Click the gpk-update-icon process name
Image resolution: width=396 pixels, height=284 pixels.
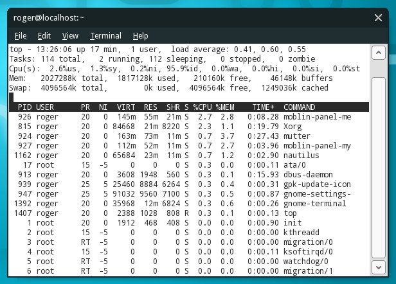tap(317, 184)
